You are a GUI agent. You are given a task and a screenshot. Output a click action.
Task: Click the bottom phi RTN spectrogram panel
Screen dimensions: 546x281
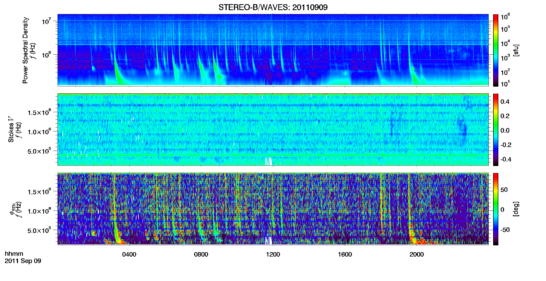273,209
